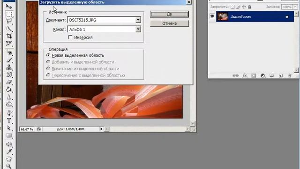This screenshot has width=300, height=169.
Task: Click link layers icon in Layers panel
Action: click(x=235, y=76)
